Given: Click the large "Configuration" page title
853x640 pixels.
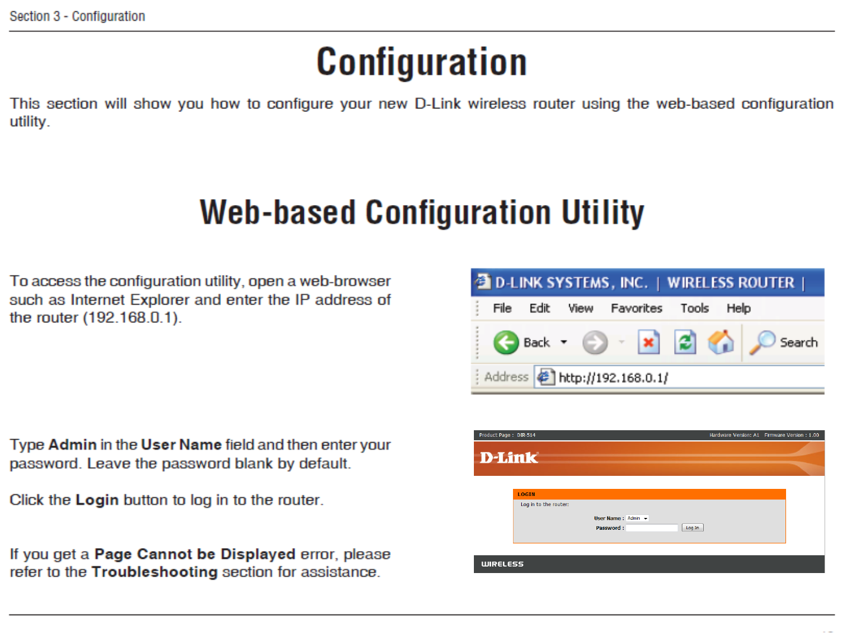Looking at the screenshot, I should (x=422, y=62).
